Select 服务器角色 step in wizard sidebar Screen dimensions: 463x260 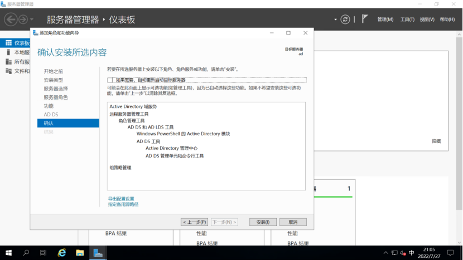click(56, 97)
